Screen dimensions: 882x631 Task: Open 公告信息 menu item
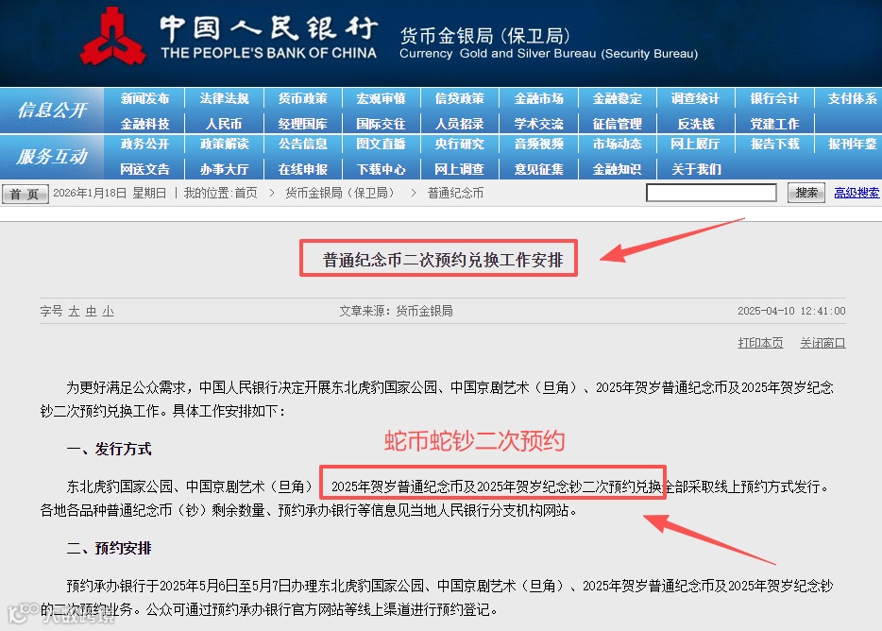click(302, 145)
